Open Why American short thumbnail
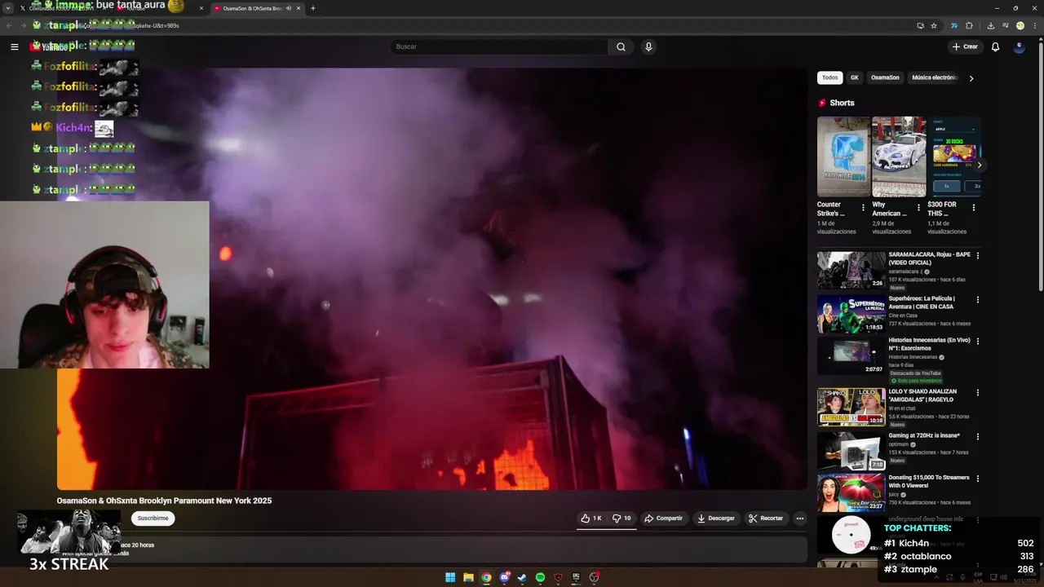 pyautogui.click(x=899, y=156)
